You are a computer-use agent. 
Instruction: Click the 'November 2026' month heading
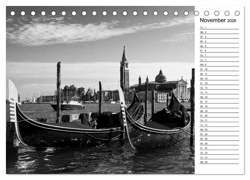[218, 20]
